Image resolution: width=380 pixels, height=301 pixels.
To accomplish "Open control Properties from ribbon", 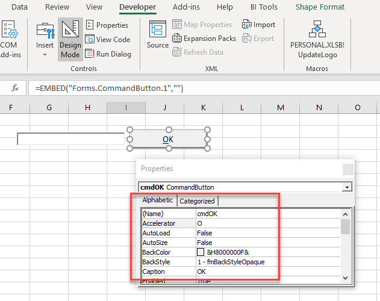I will tap(107, 25).
